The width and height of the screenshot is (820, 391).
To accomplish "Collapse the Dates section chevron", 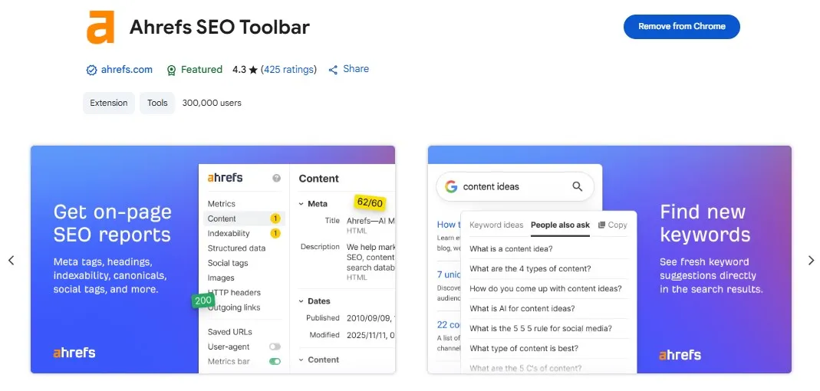I will (x=301, y=301).
